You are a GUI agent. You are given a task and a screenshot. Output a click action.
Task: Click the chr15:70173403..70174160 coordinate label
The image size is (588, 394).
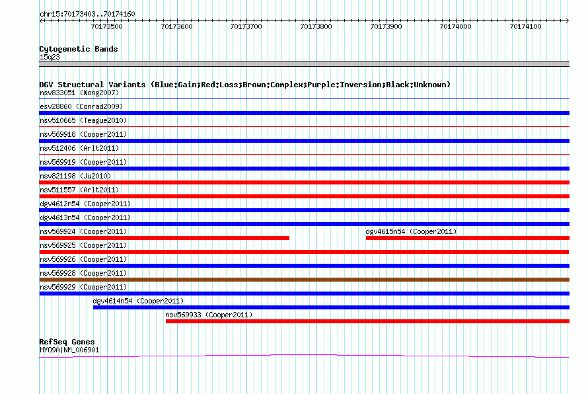pos(87,15)
